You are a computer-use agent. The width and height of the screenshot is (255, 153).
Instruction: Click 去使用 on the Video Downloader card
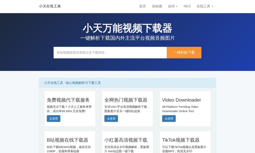[x=169, y=119]
